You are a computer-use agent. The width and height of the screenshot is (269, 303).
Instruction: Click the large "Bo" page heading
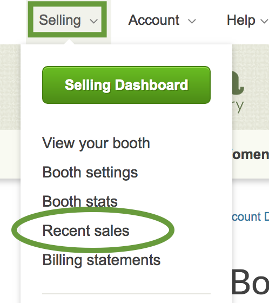(251, 282)
